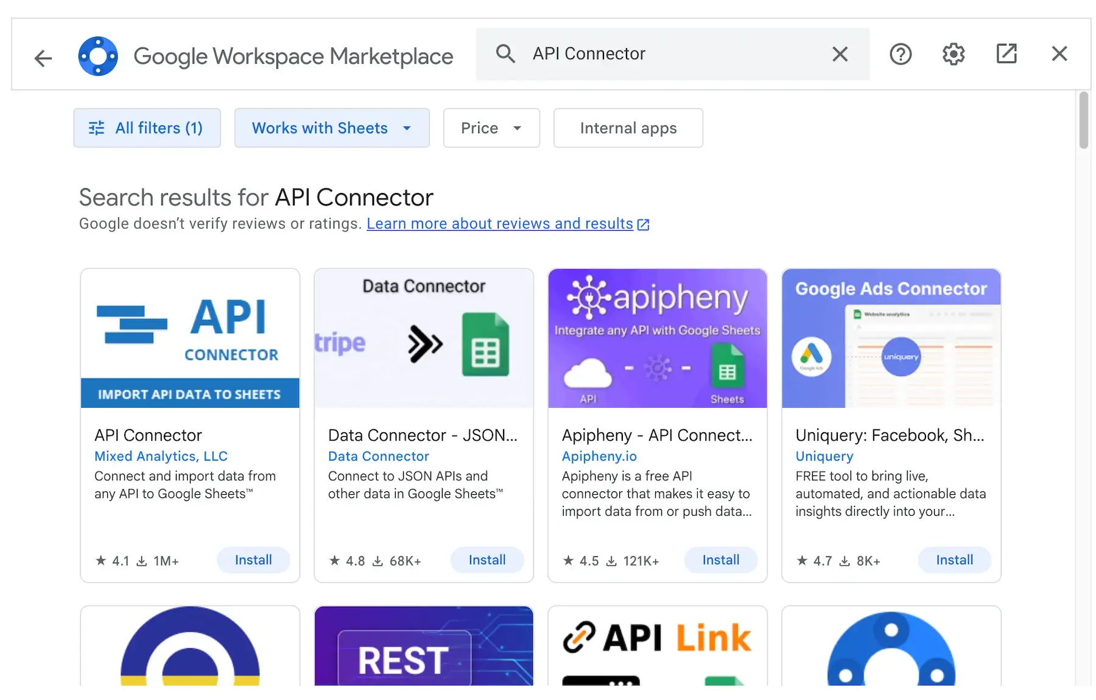Click the 121K+ downloads icon
Viewport: 1096px width, 700px height.
[x=611, y=561]
